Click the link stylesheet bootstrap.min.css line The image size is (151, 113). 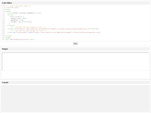pos(54,32)
